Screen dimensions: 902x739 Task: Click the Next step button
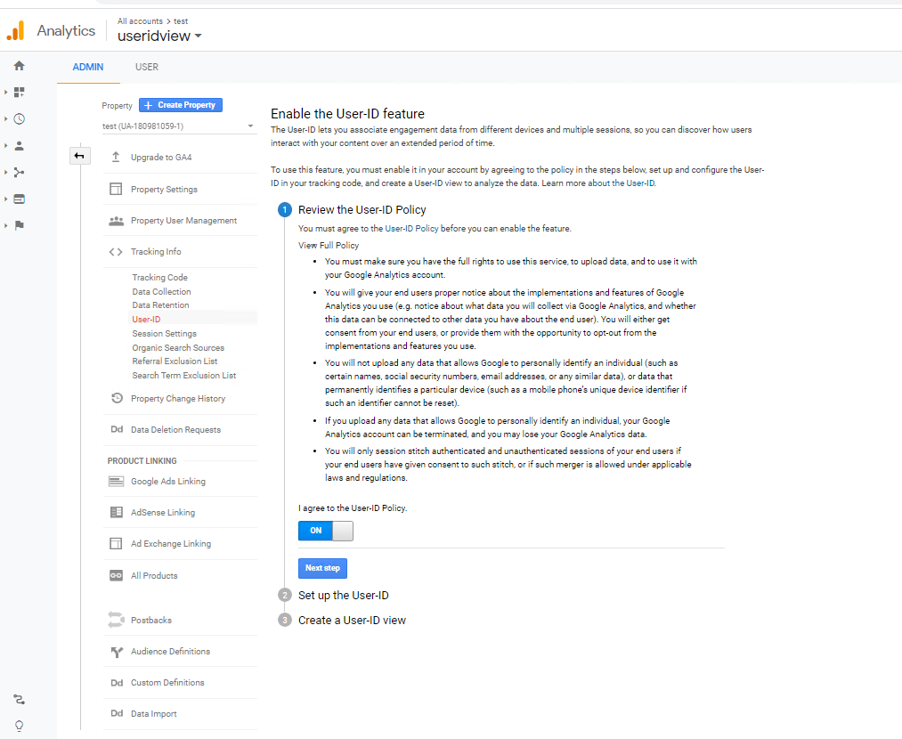(x=322, y=568)
